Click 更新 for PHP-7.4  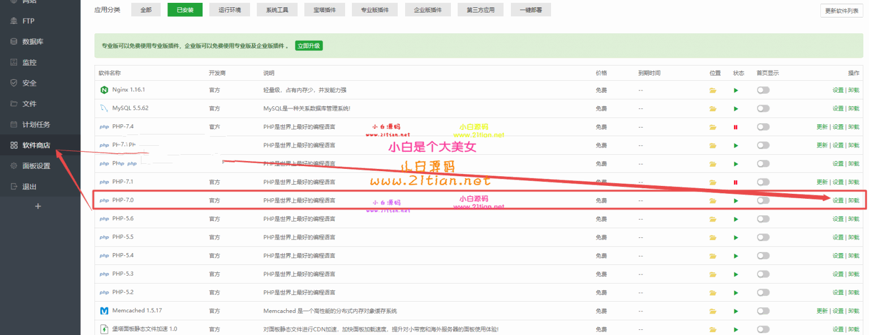coord(822,127)
